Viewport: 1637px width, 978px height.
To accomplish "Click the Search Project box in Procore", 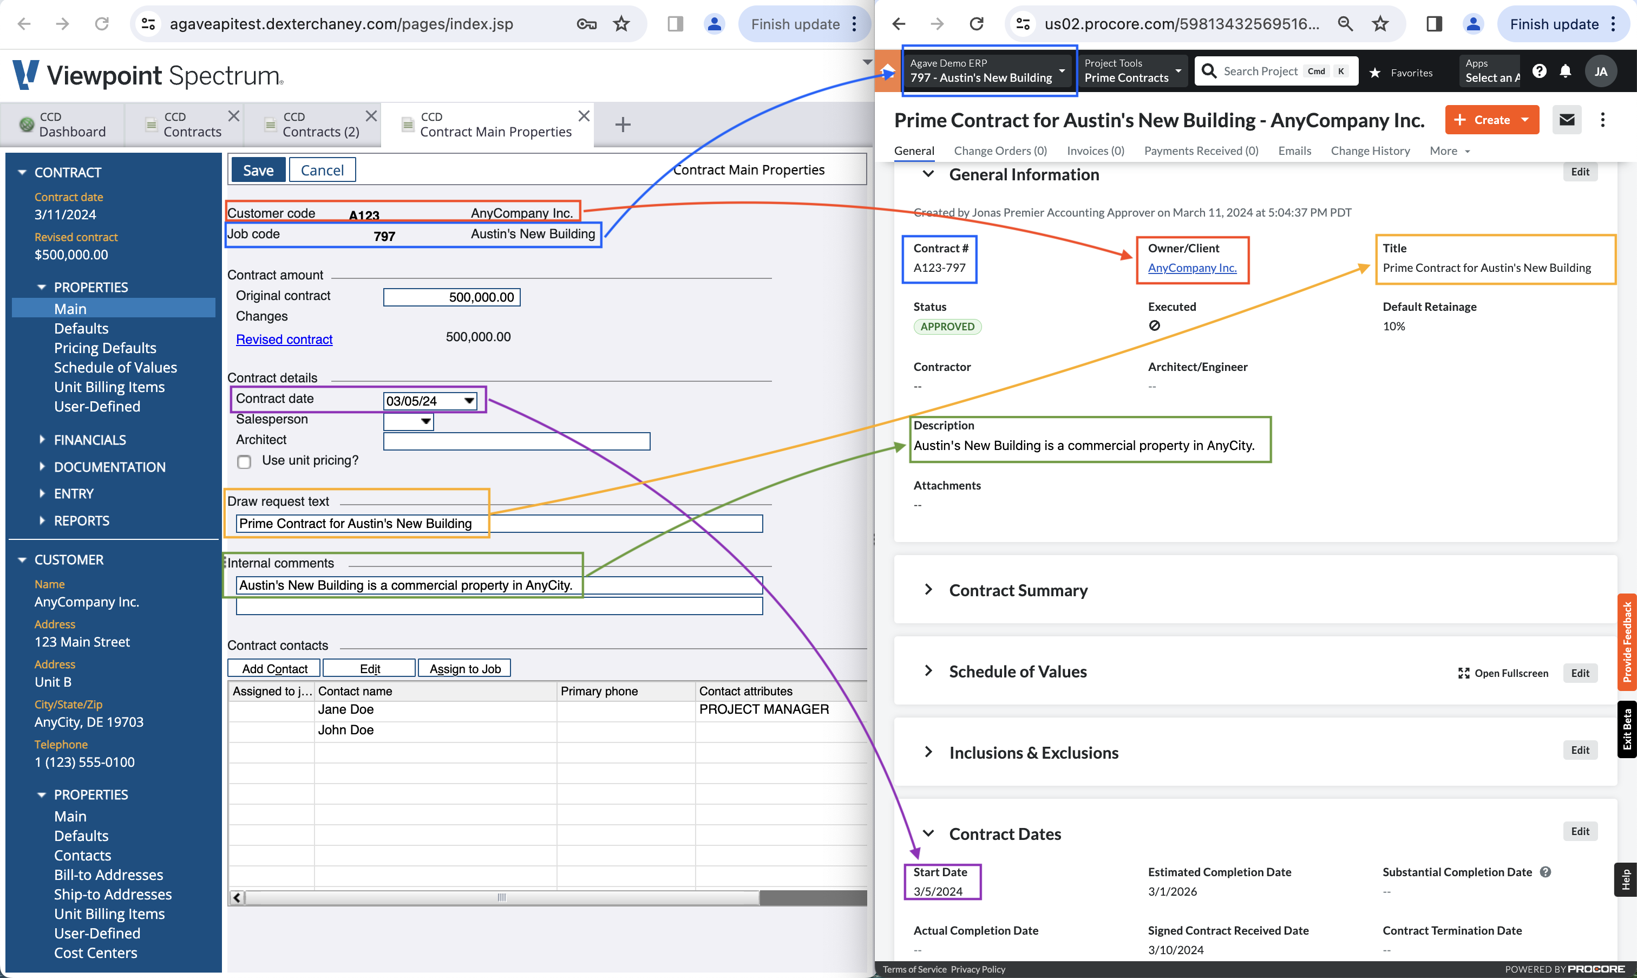I will point(1276,71).
